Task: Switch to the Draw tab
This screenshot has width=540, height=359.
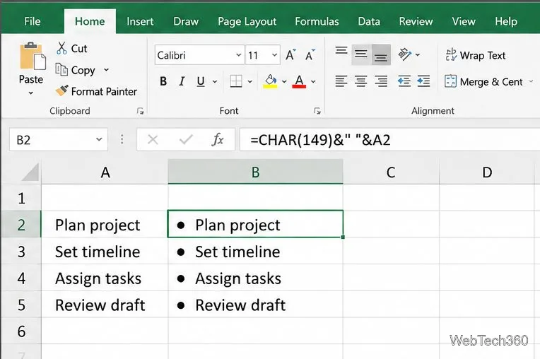Action: point(186,21)
